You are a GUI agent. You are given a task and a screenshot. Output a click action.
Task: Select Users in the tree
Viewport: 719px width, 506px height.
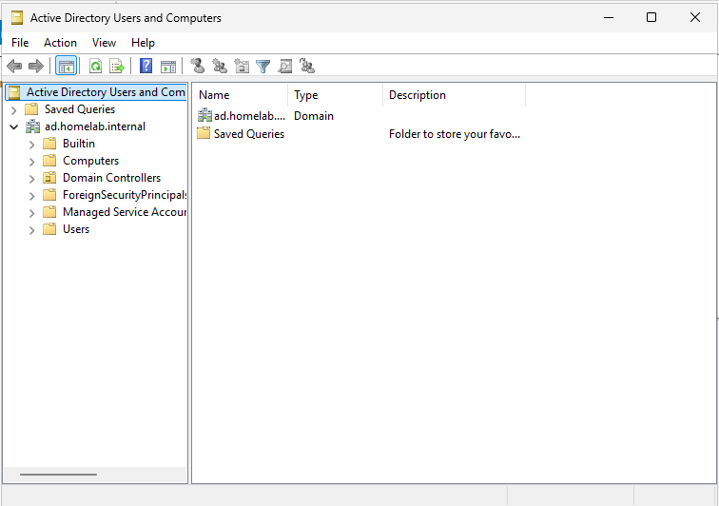click(x=76, y=229)
